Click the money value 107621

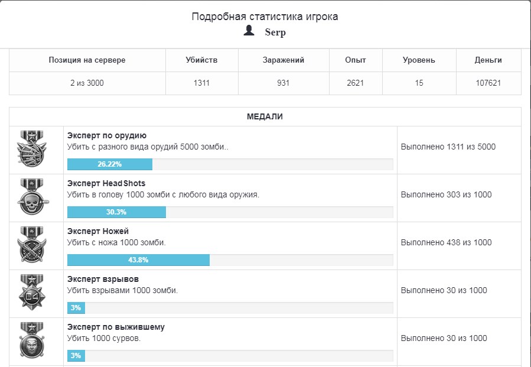[x=488, y=83]
